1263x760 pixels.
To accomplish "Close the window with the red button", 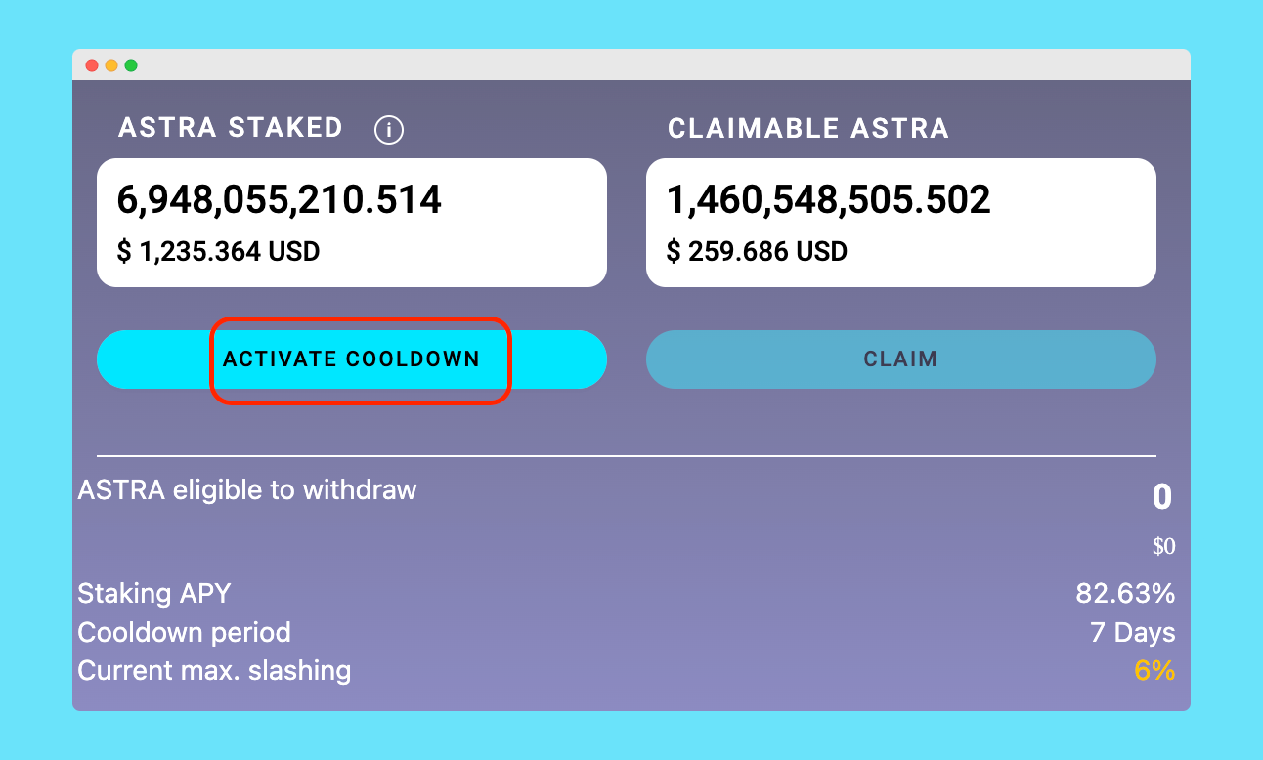I will (92, 65).
